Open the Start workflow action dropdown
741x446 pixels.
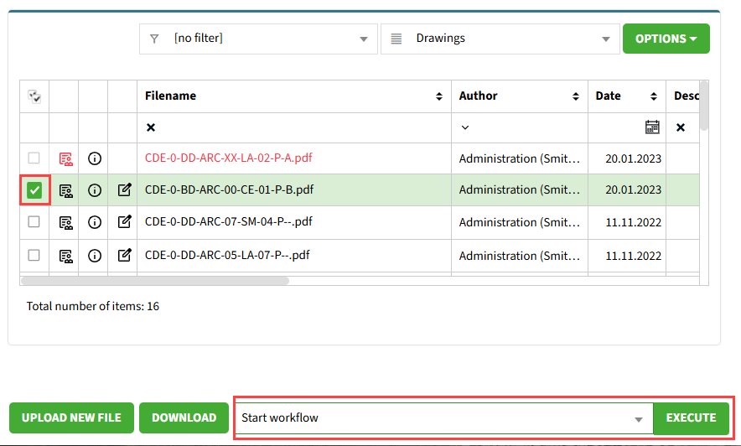pos(443,418)
